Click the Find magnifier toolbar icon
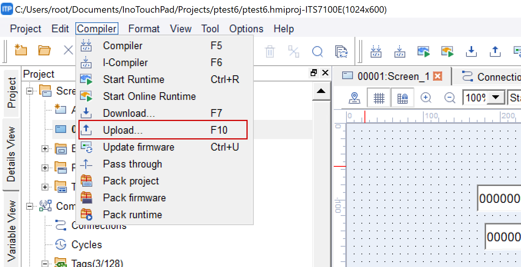This screenshot has width=521, height=267. [318, 51]
